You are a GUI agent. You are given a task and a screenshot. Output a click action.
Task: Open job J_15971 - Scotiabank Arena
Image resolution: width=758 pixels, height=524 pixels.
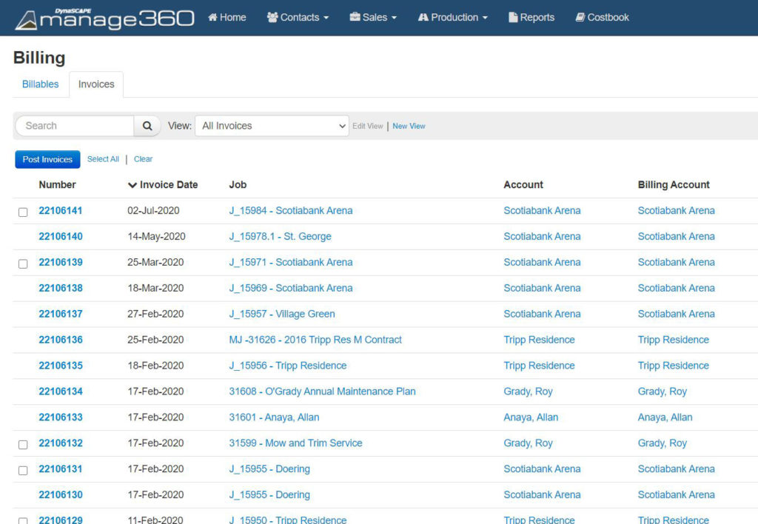(x=291, y=263)
